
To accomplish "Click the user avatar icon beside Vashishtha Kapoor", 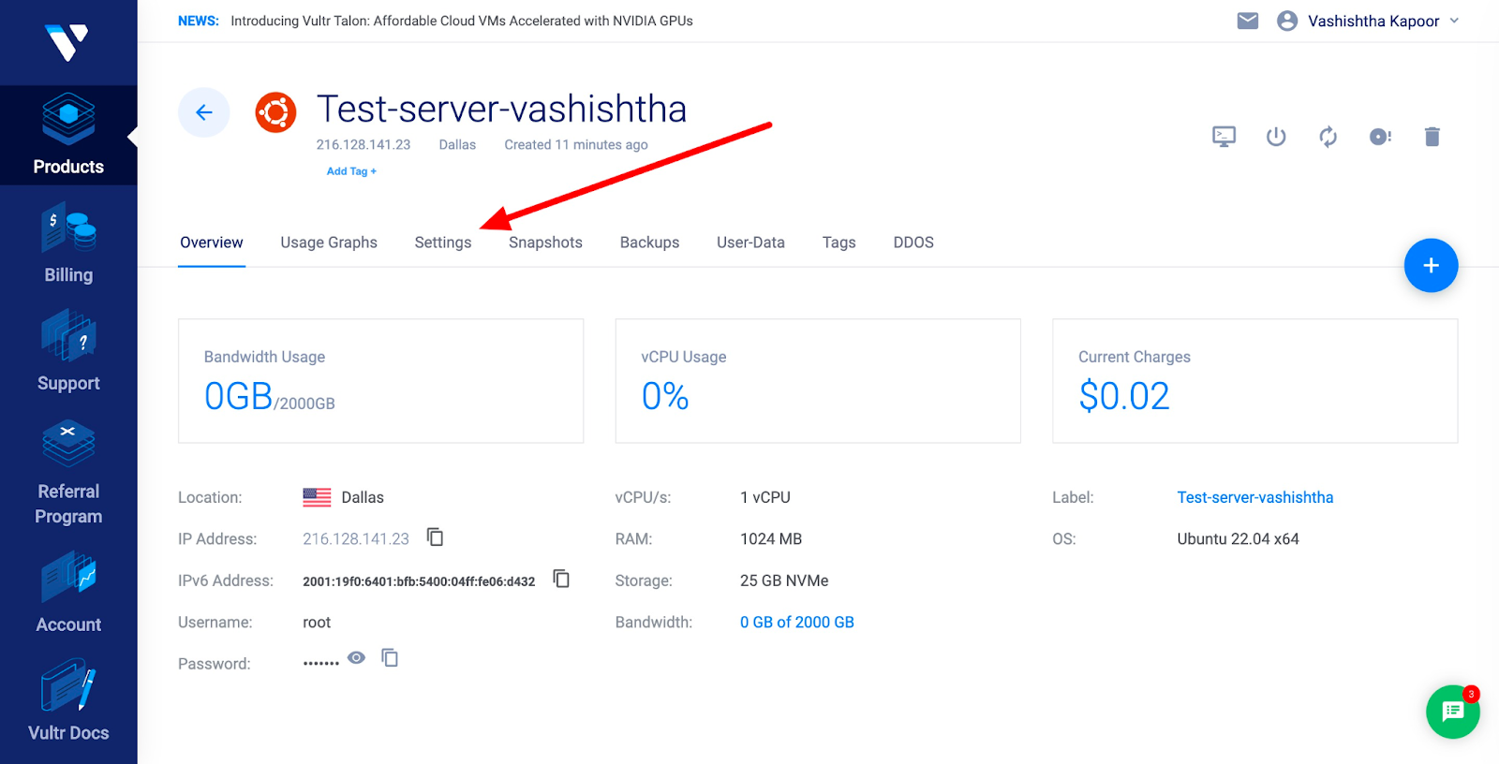I will [1287, 21].
